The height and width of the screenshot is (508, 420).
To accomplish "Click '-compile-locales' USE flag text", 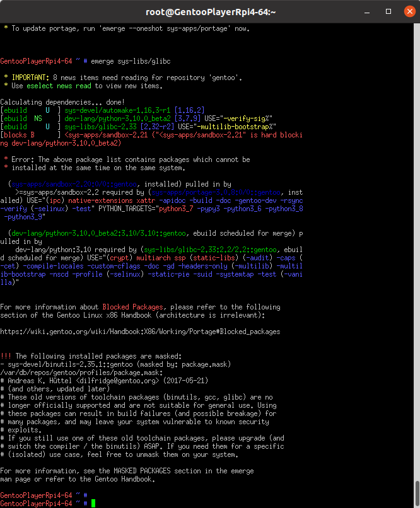I will [x=53, y=266].
